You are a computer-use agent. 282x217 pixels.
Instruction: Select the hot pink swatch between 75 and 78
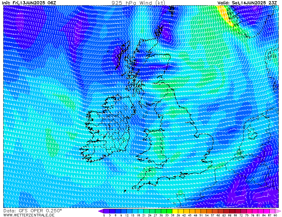[250, 211]
